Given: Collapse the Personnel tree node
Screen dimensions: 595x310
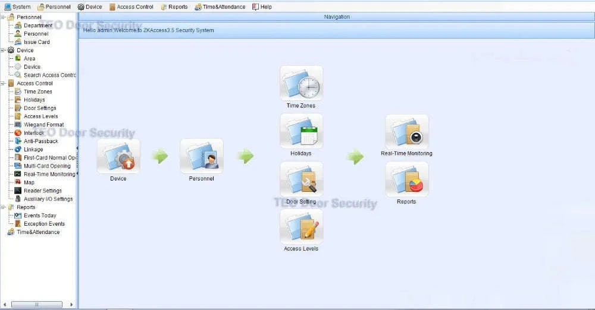Looking at the screenshot, I should (3, 17).
